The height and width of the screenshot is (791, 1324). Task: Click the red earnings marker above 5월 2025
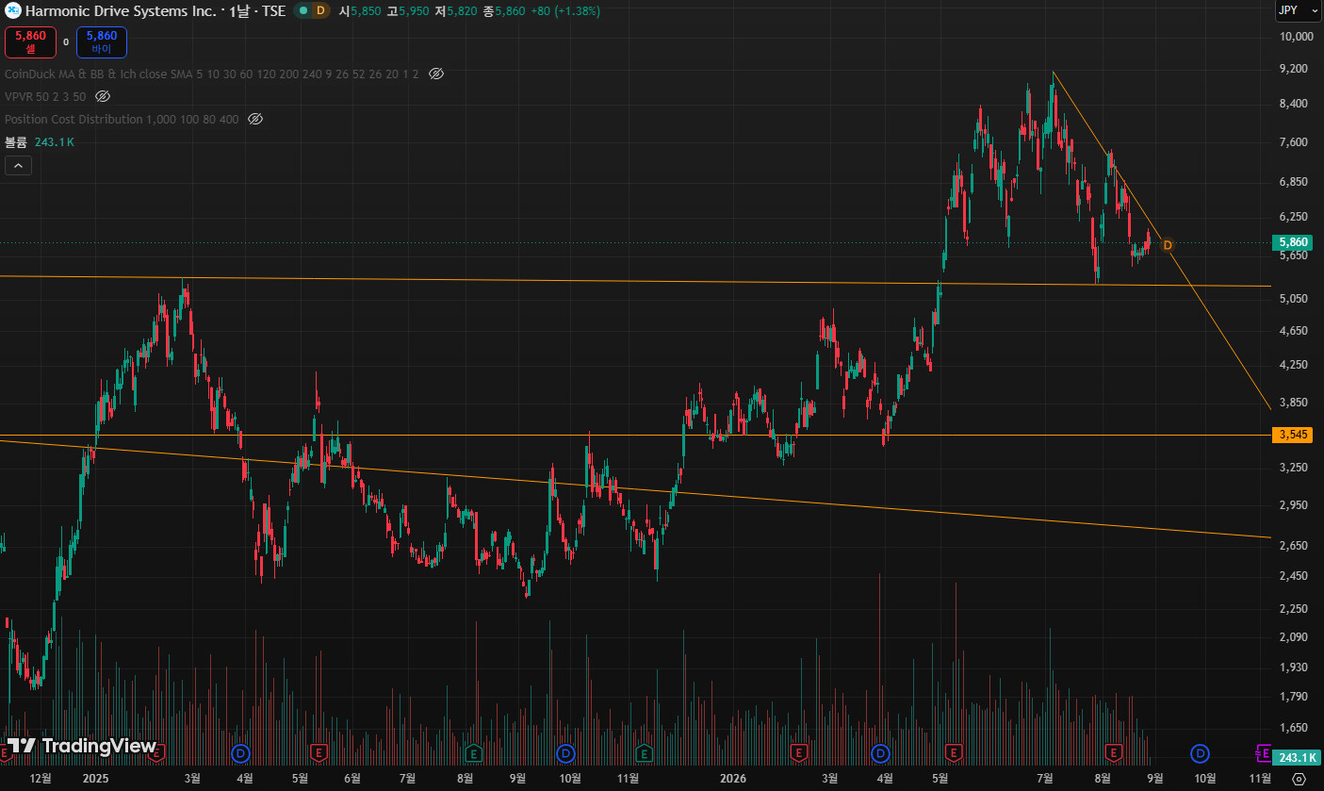(x=319, y=752)
